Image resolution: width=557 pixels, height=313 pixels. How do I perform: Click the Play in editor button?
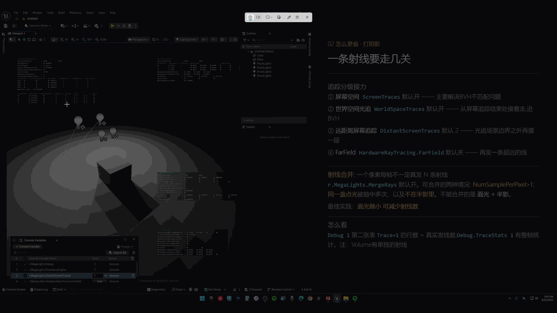point(112,26)
